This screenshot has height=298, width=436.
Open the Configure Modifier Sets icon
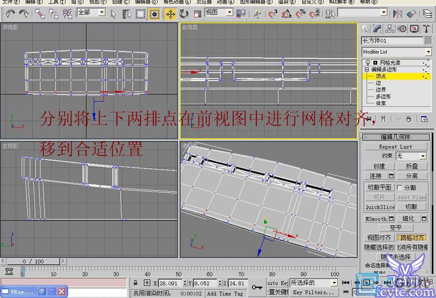[424, 119]
